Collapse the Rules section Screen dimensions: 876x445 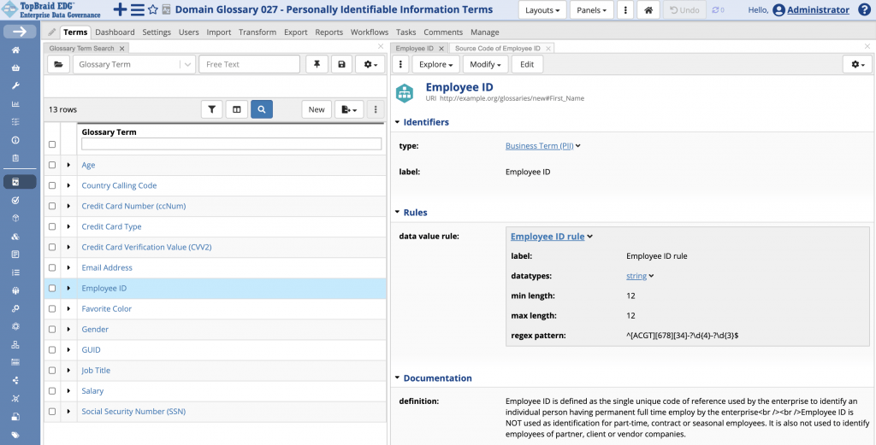(x=397, y=213)
